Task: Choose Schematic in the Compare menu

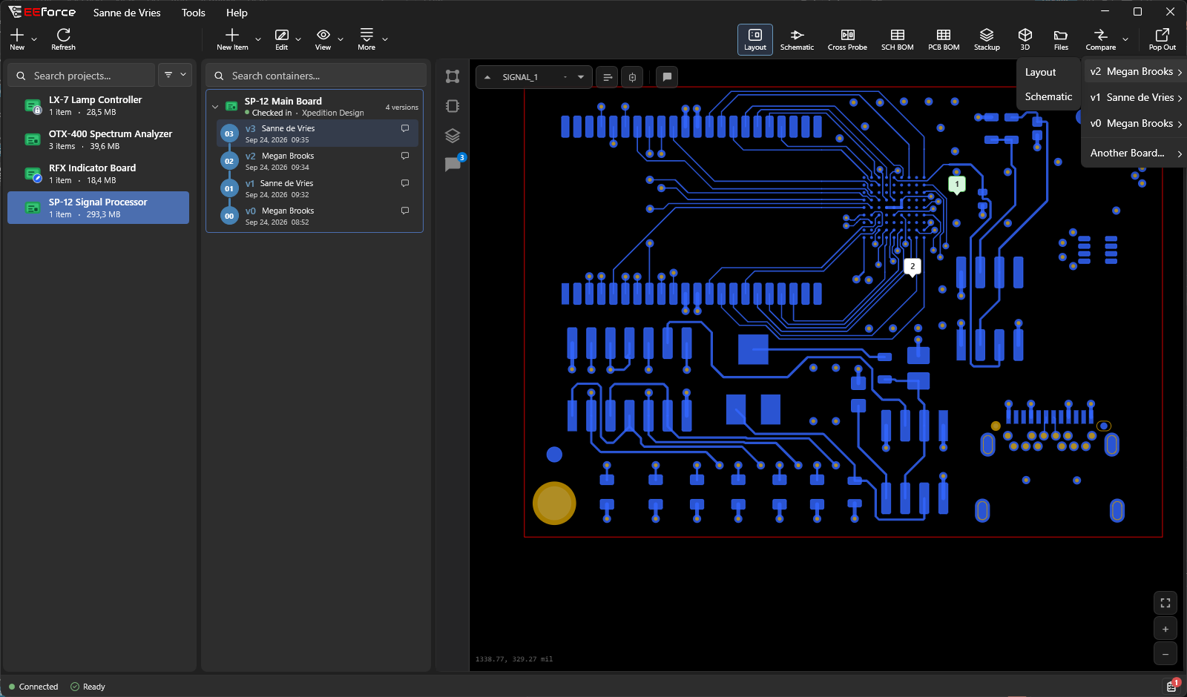Action: point(1048,96)
